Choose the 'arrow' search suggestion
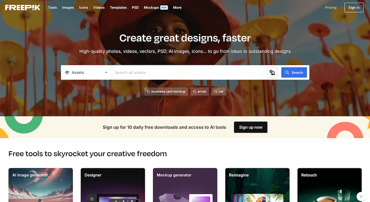 coord(199,91)
